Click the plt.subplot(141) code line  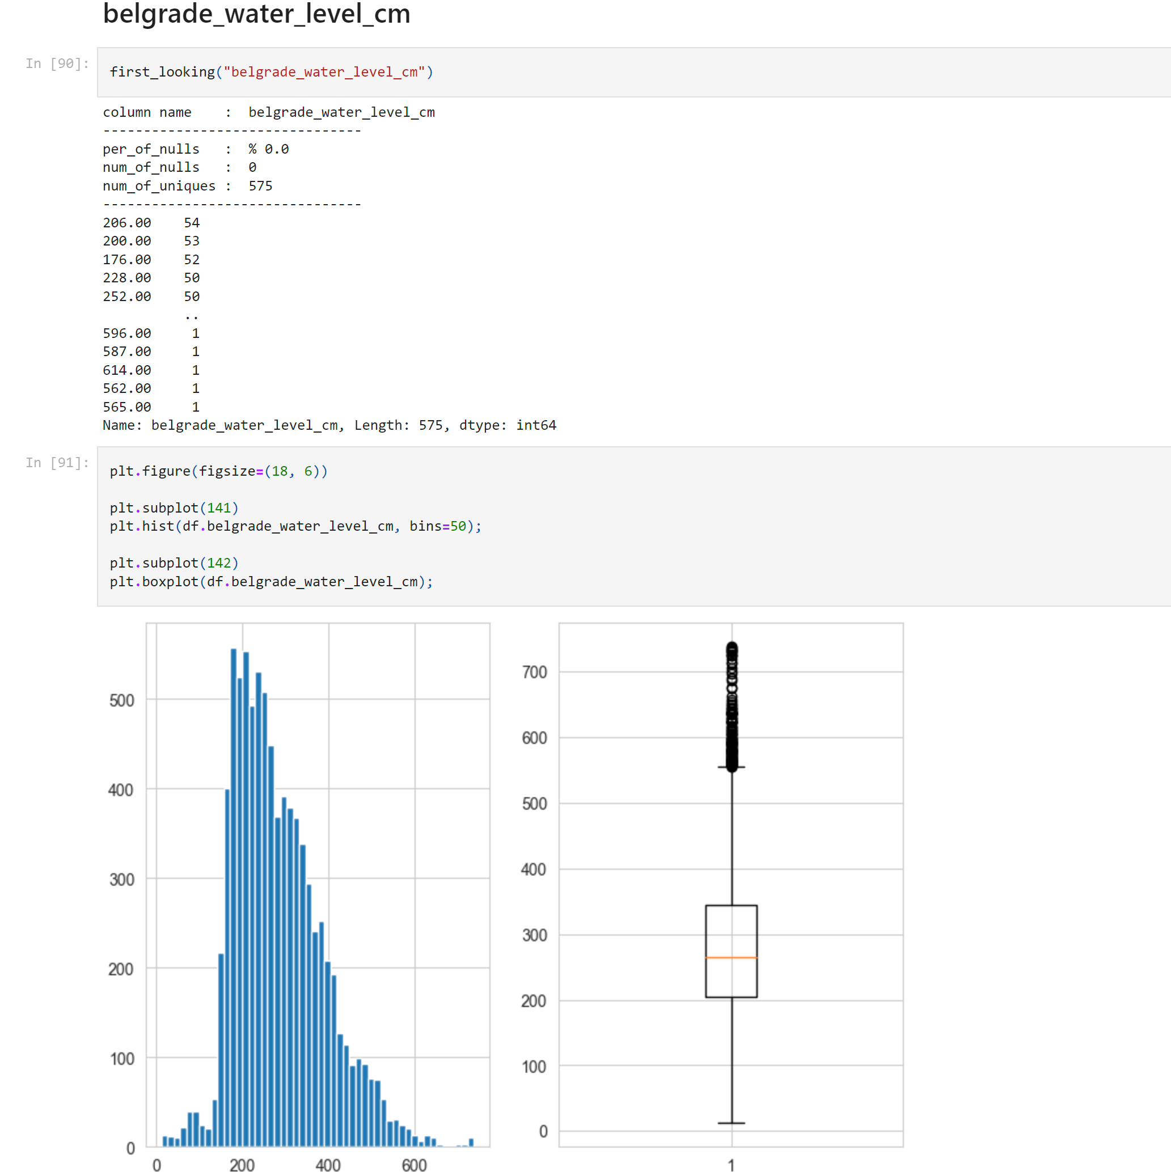pyautogui.click(x=174, y=507)
